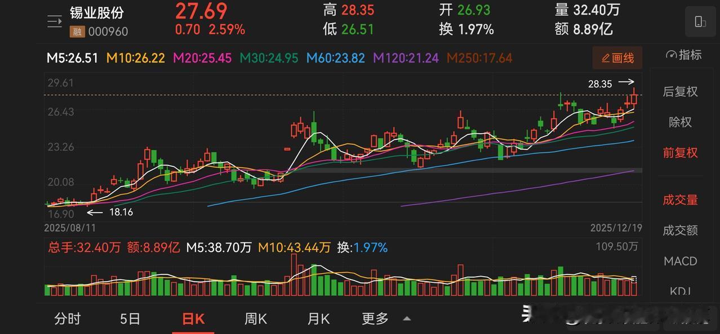The height and width of the screenshot is (334, 720).
Task: Tap the M30:24.95 moving average label
Action: [269, 58]
